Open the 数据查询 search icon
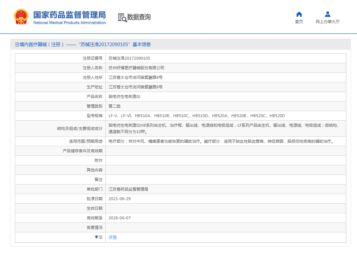The width and height of the screenshot is (357, 253). (122, 17)
